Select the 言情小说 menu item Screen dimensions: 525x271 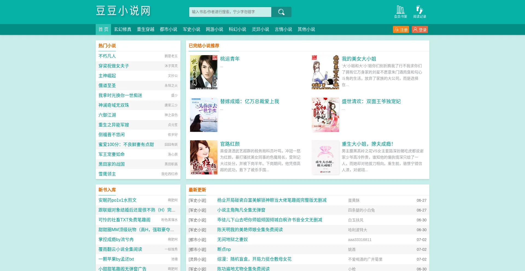283,29
